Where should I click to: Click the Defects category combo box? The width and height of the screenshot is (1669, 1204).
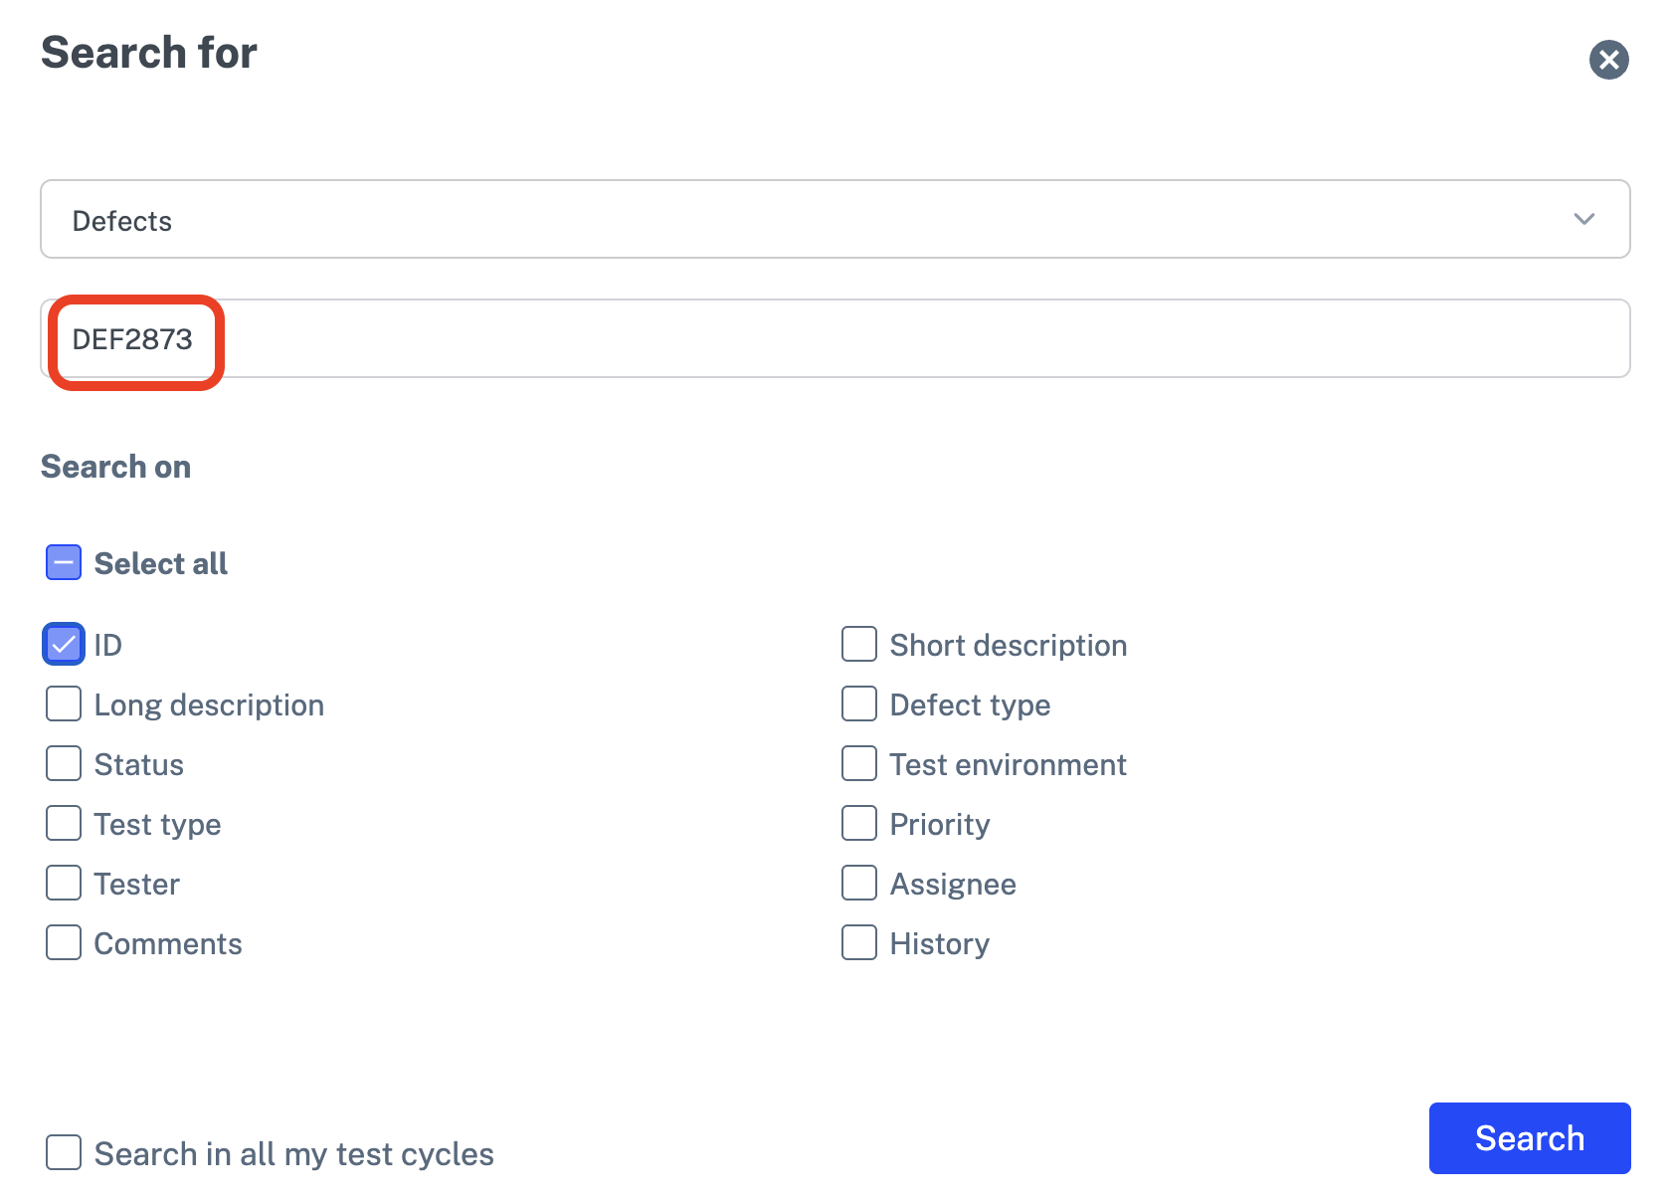(796, 219)
